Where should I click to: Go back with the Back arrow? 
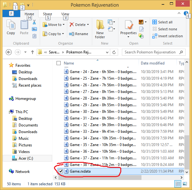point(9,52)
